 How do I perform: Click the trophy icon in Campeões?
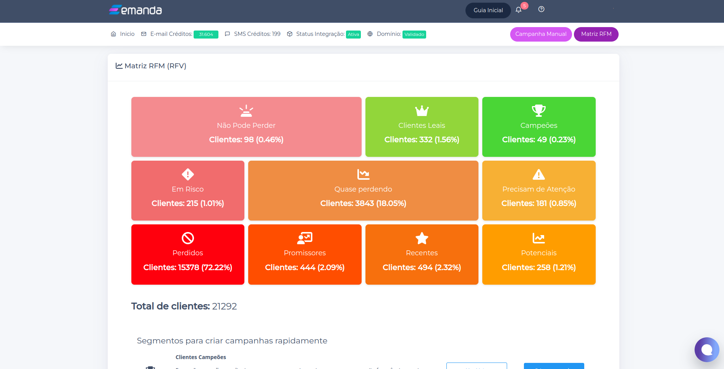(539, 111)
